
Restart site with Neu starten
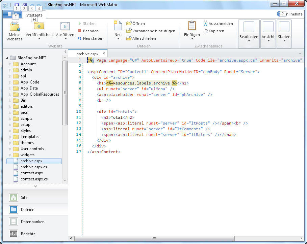point(91,38)
